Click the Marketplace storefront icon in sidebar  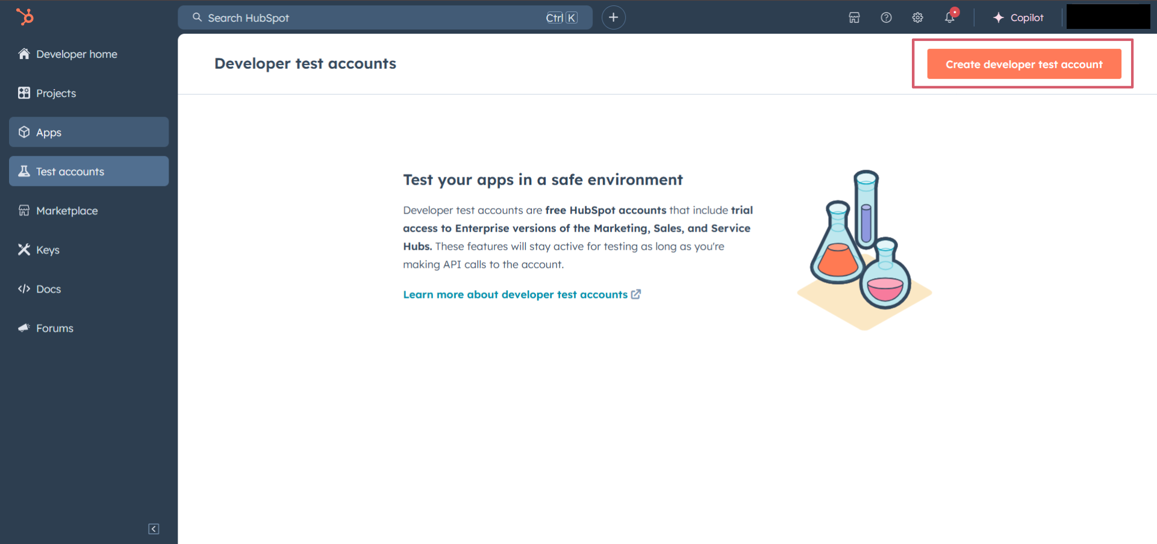click(x=24, y=210)
